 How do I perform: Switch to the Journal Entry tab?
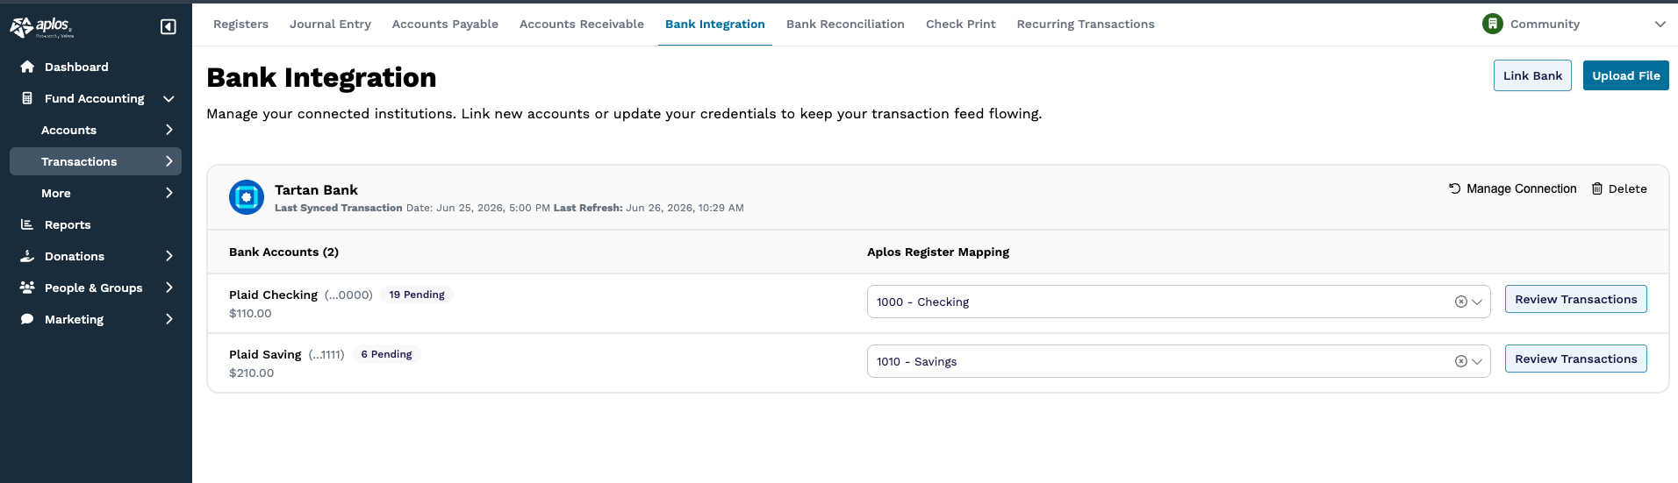point(330,24)
